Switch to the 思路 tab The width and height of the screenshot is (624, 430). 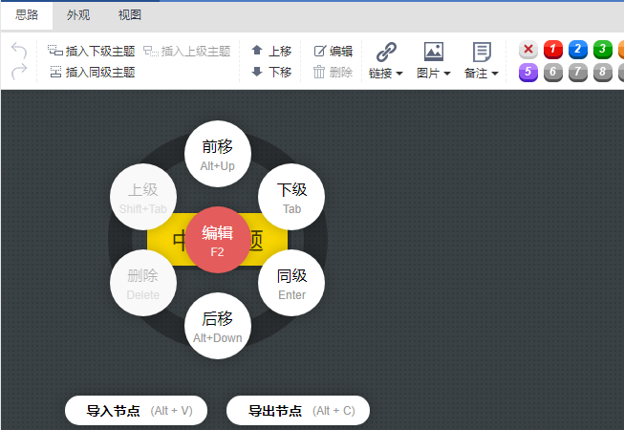point(27,15)
